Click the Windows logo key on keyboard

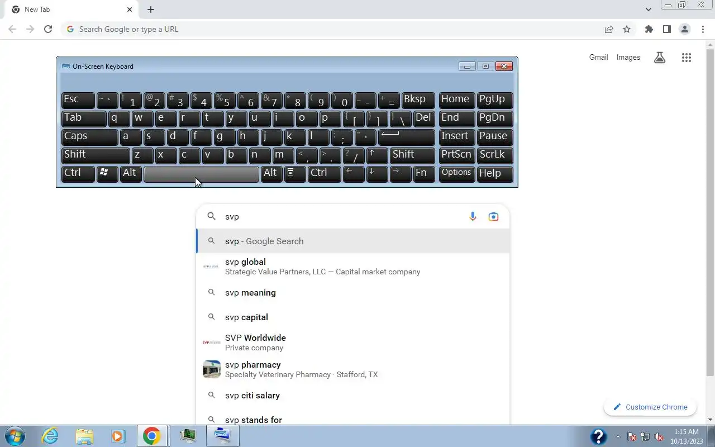(107, 173)
